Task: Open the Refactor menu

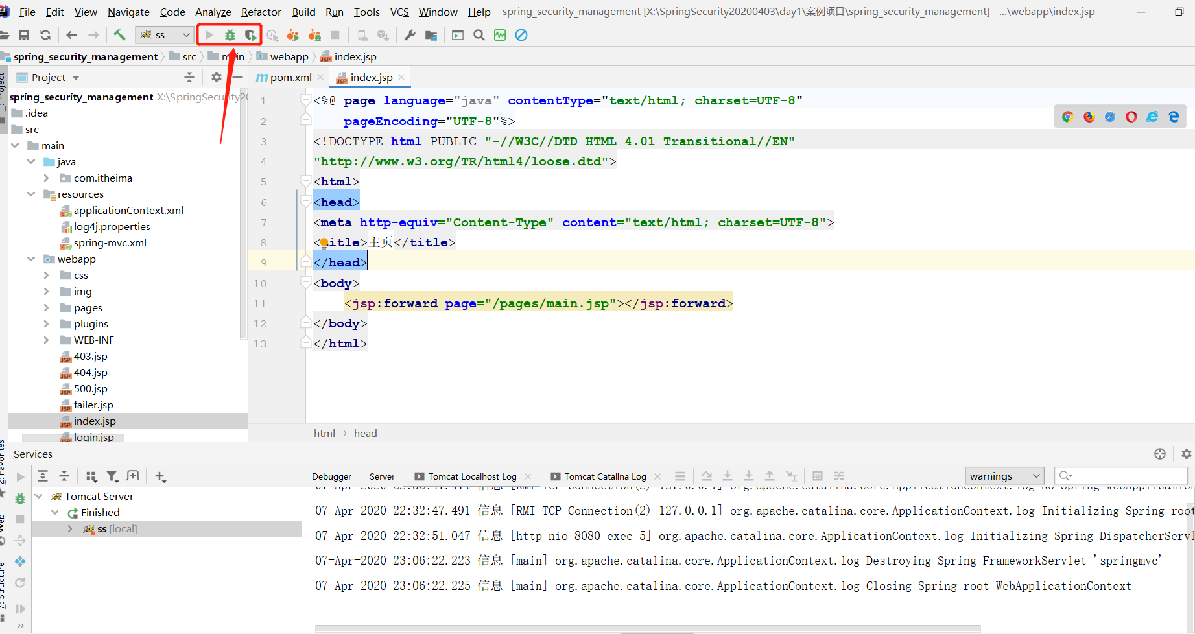Action: pyautogui.click(x=261, y=12)
